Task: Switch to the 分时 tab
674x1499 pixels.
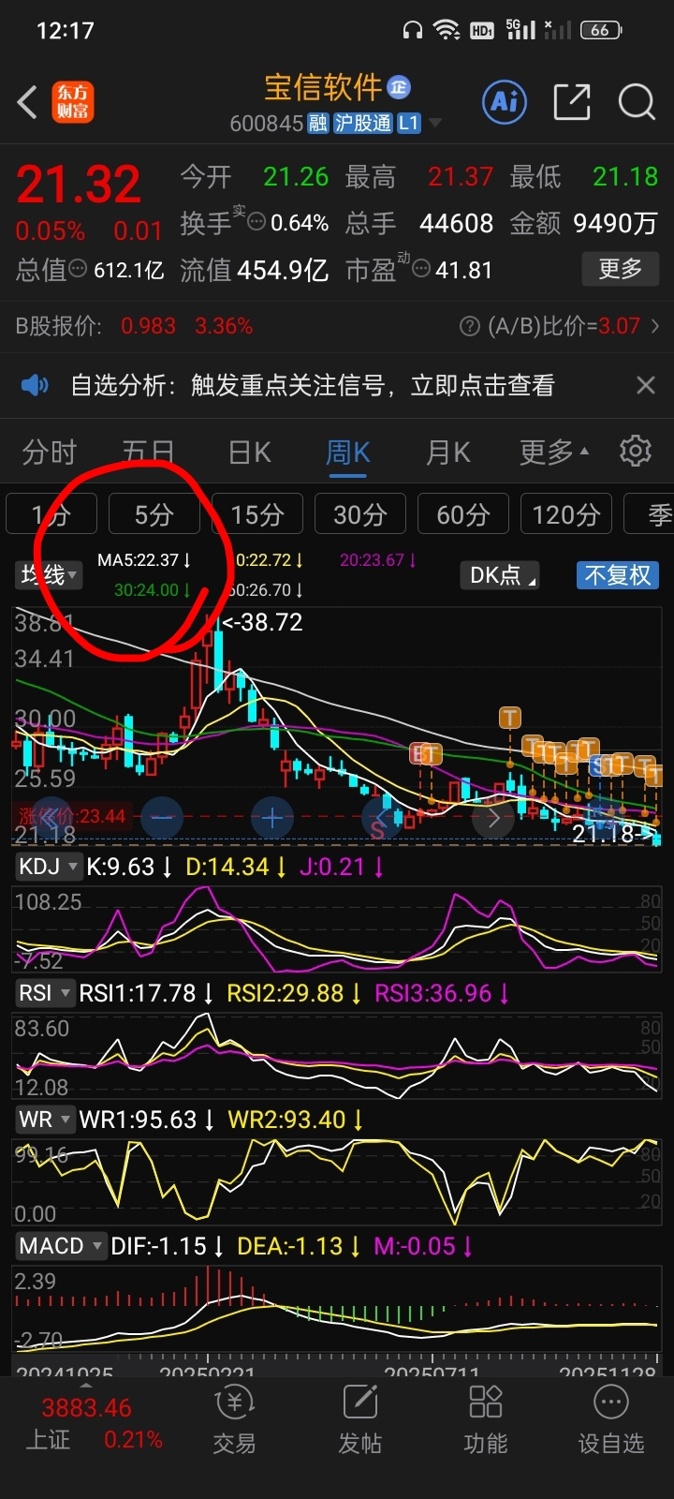Action: tap(50, 453)
